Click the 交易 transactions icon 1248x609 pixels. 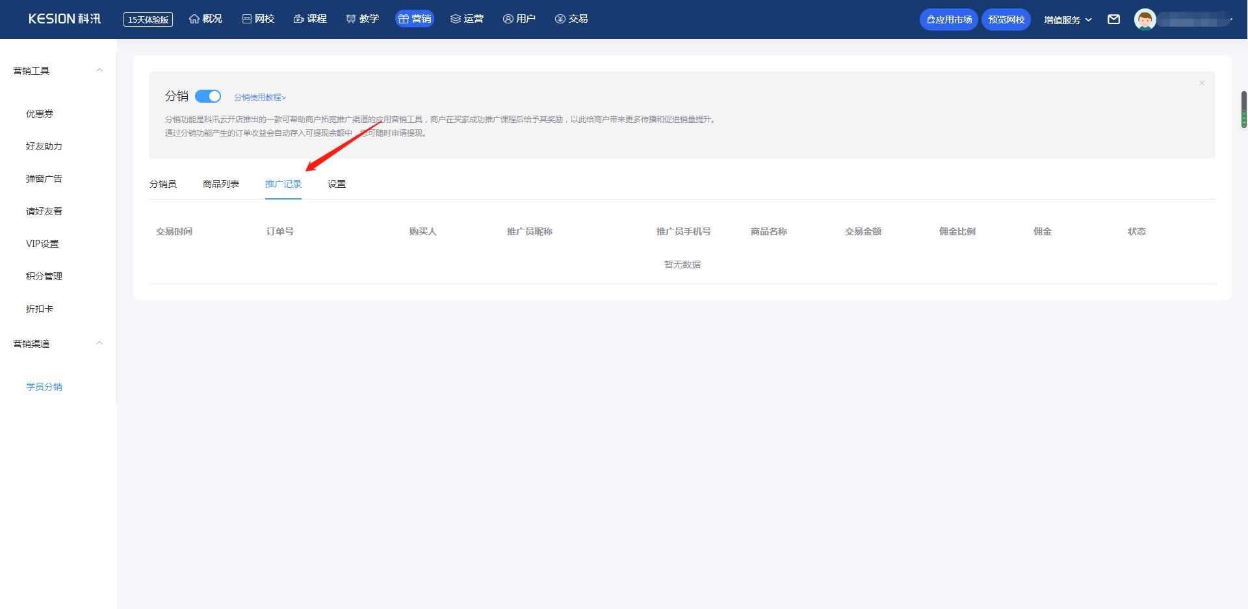click(x=560, y=19)
